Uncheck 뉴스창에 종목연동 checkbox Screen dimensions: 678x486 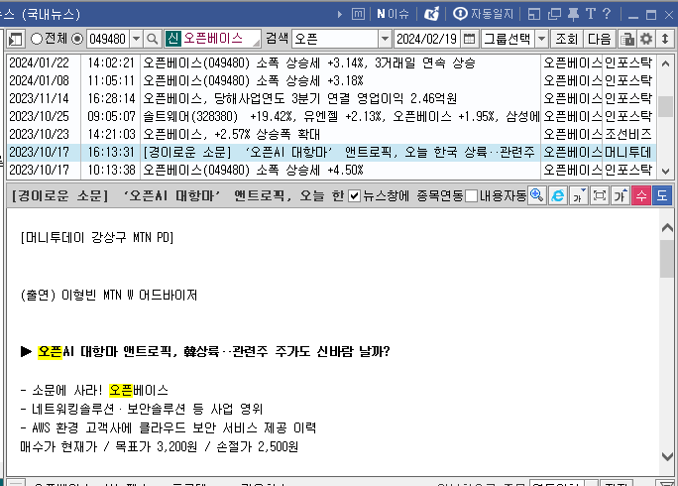click(x=354, y=196)
